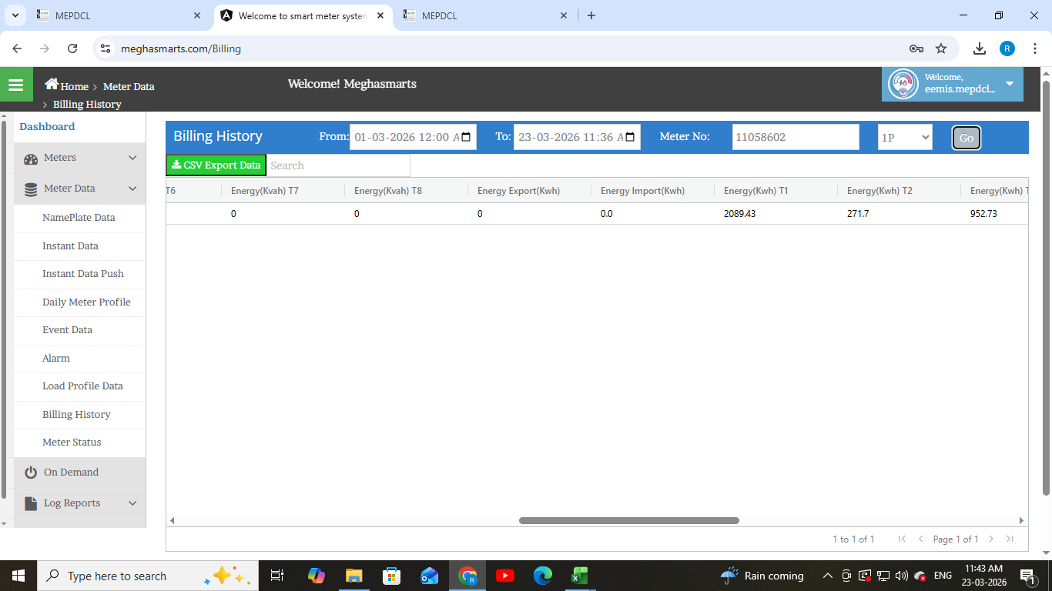Viewport: 1052px width, 591px height.
Task: Open Chrome's three-dot menu
Action: 1035,48
